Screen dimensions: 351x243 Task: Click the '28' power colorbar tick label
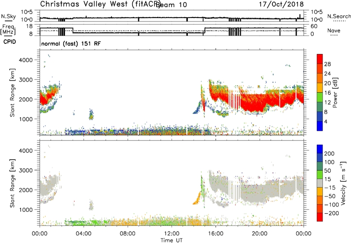click(x=327, y=64)
